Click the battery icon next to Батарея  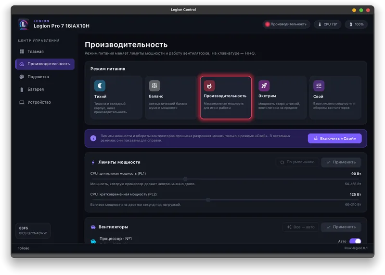click(22, 89)
